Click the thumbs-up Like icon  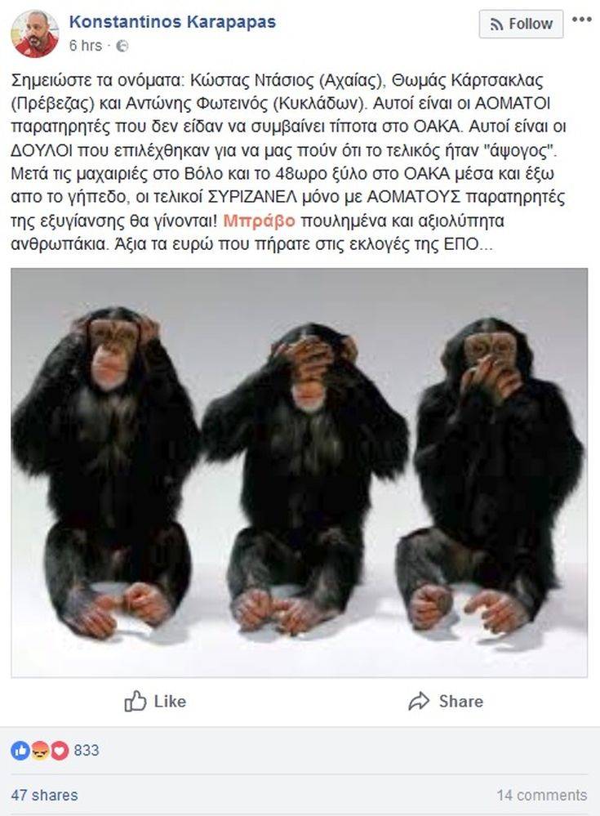click(135, 701)
